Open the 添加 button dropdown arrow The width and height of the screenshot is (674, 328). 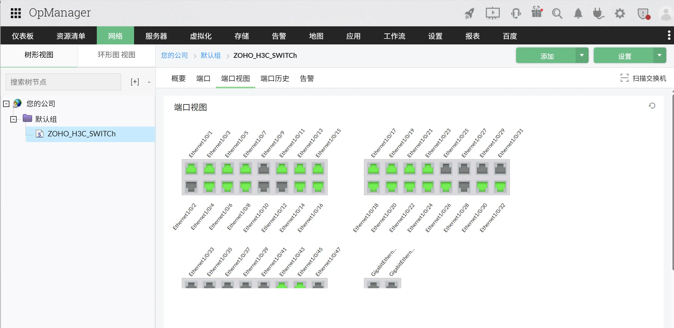pos(582,55)
